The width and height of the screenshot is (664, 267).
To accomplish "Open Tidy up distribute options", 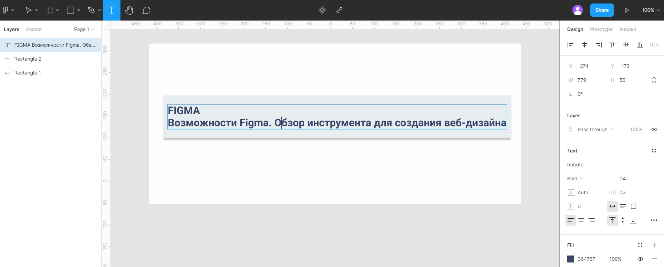I will click(654, 45).
